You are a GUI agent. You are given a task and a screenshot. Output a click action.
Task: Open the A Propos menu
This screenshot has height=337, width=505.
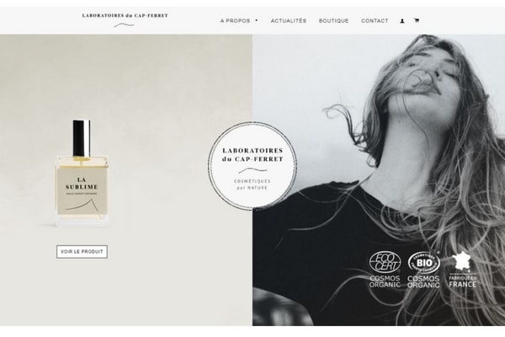235,20
